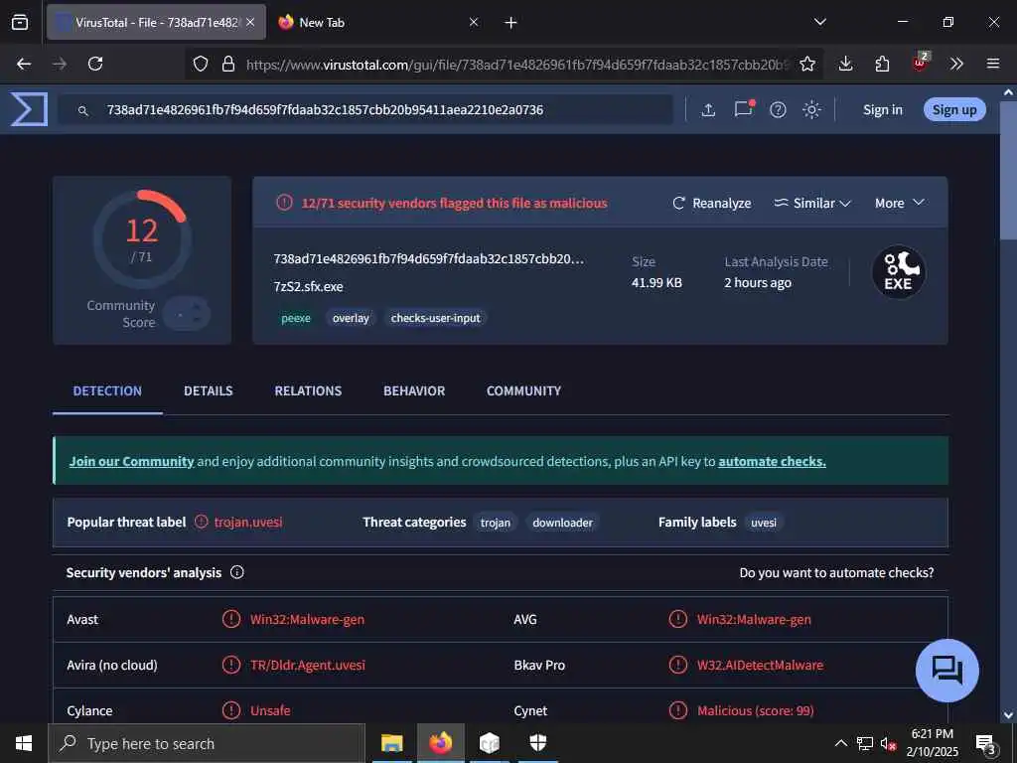1017x763 pixels.
Task: Open the Windows Start button
Action: (24, 743)
